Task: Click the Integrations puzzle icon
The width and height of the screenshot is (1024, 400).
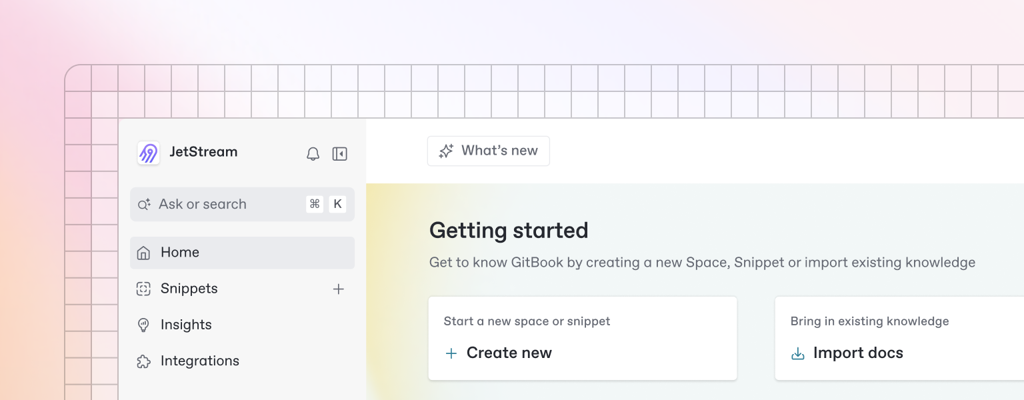Action: (143, 361)
